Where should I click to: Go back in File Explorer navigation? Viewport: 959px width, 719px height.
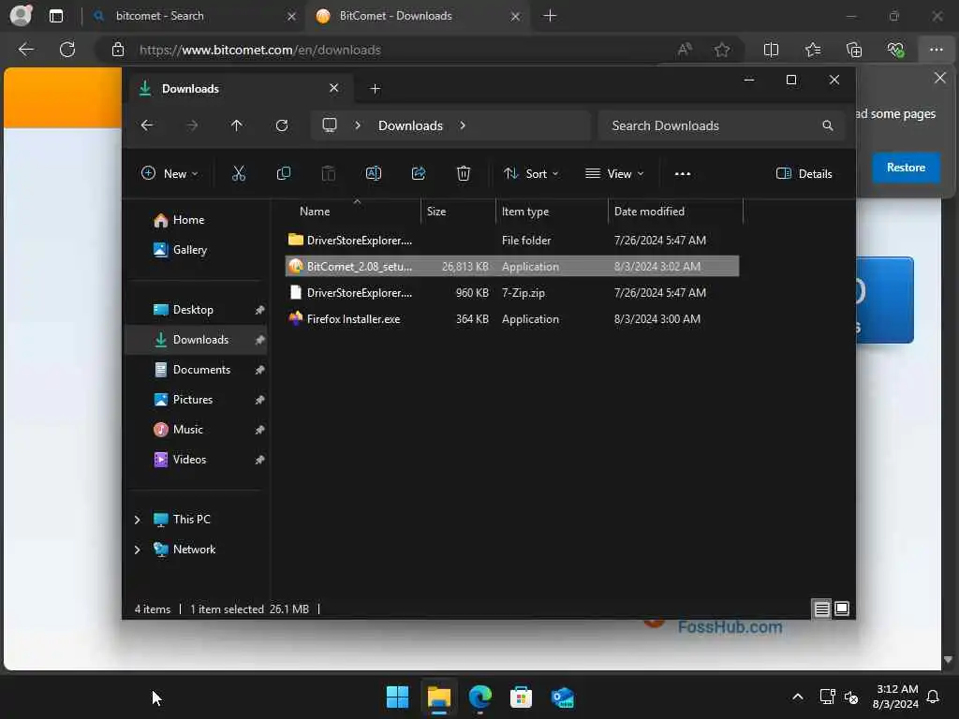pos(147,125)
